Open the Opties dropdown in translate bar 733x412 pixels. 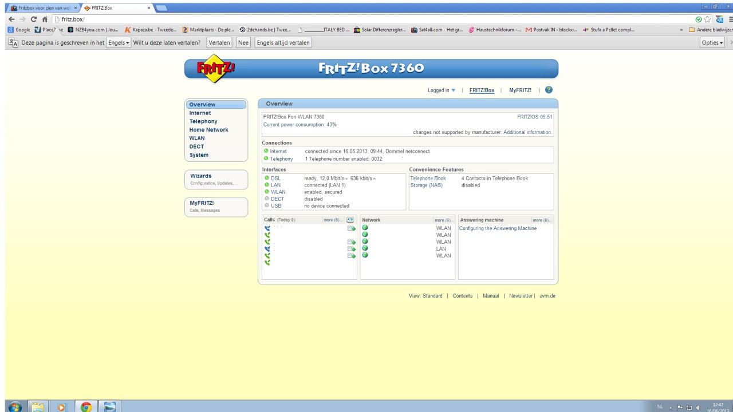[x=712, y=43]
